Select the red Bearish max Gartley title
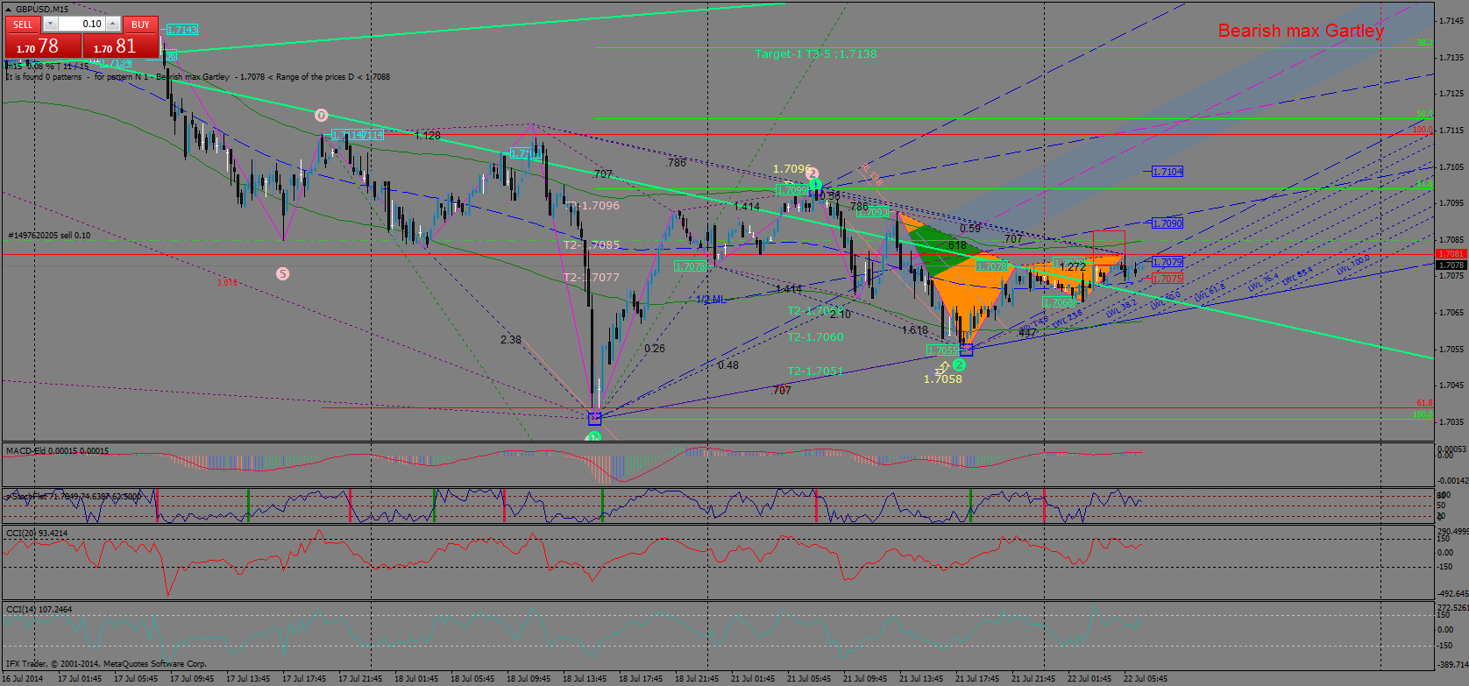 point(1301,32)
